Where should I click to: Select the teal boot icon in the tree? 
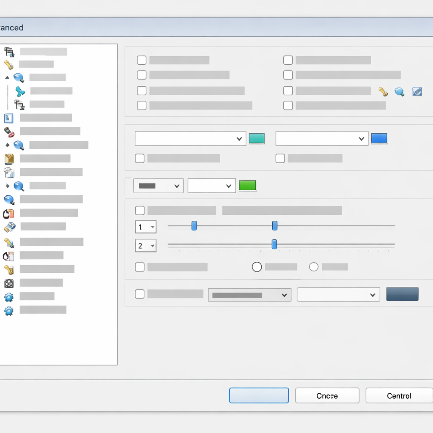coord(20,91)
